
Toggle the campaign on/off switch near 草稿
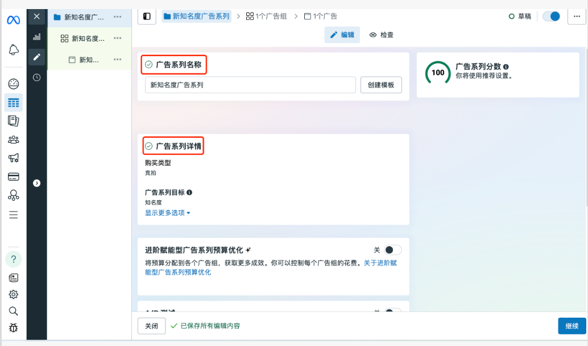[x=551, y=16]
